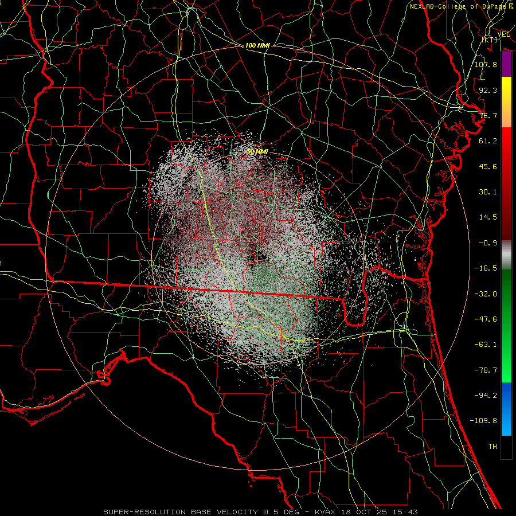This screenshot has height=516, width=516.
Task: Click the -109.8 velocity scale label
Action: [483, 421]
